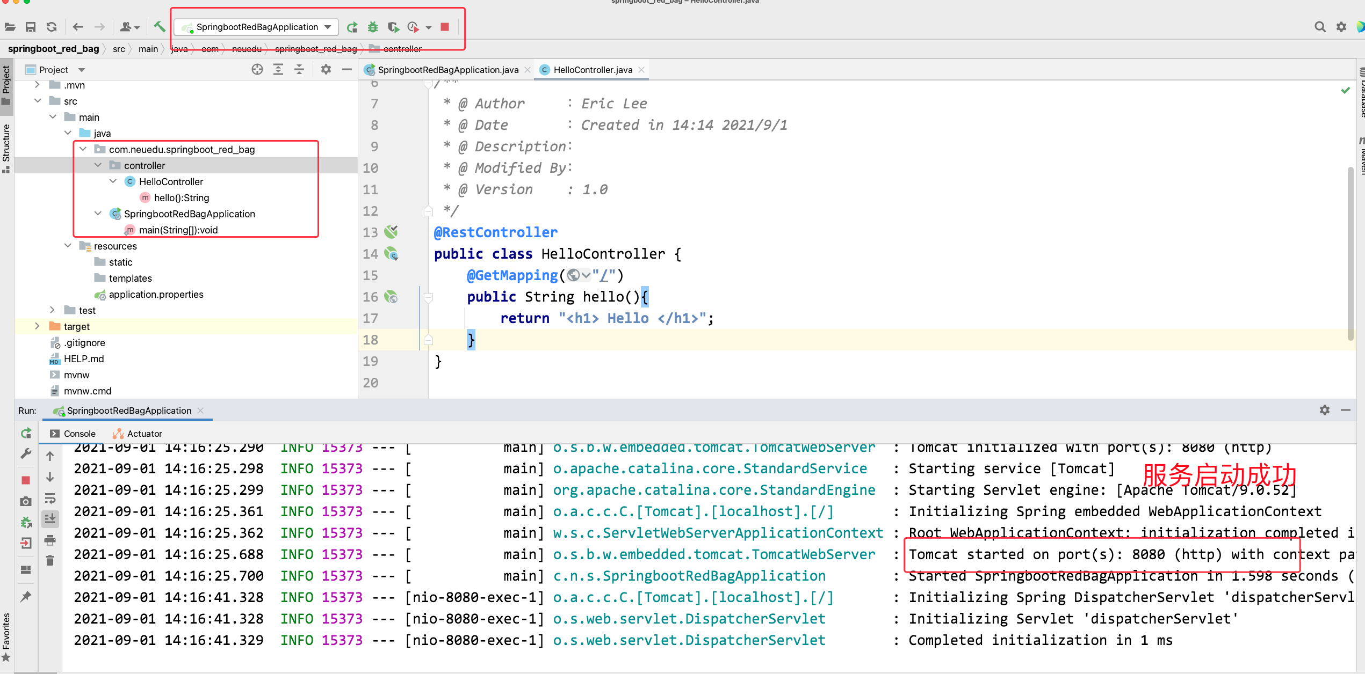This screenshot has height=674, width=1365.
Task: Toggle the Project tool window button
Action: tap(6, 86)
